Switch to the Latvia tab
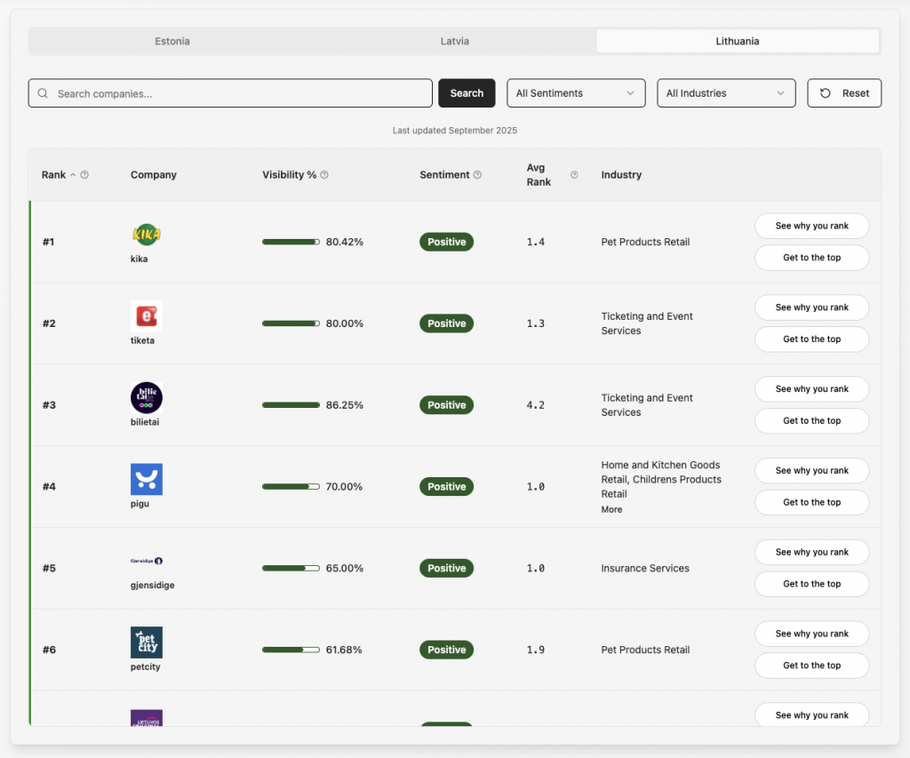Image resolution: width=910 pixels, height=758 pixels. coord(454,41)
